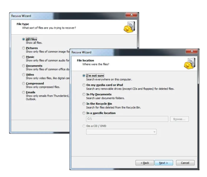
Task: Click the Browse... button
Action: coord(179,119)
